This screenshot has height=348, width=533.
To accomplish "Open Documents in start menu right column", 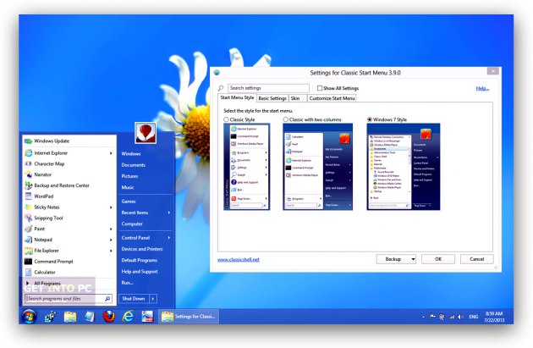I will coord(134,165).
